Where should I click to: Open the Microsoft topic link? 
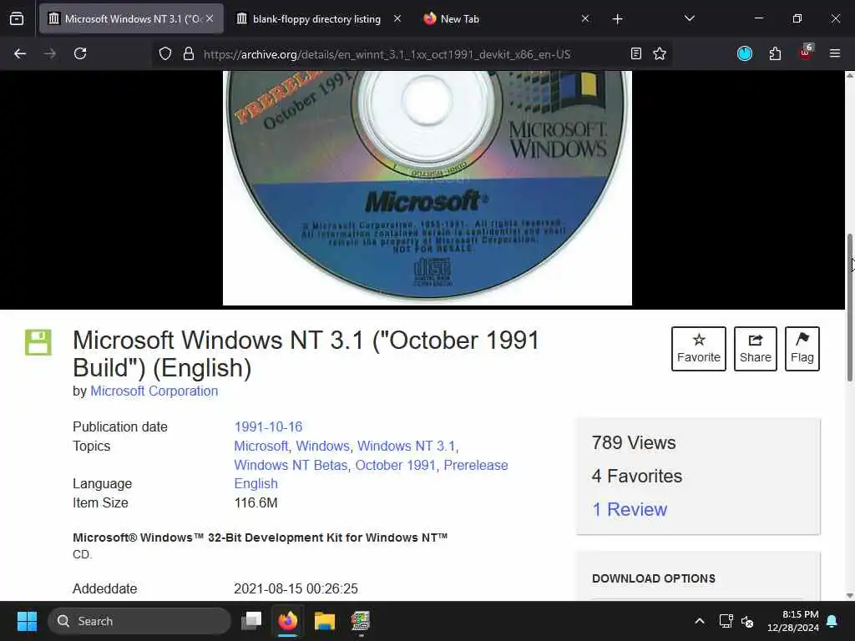[x=261, y=446]
